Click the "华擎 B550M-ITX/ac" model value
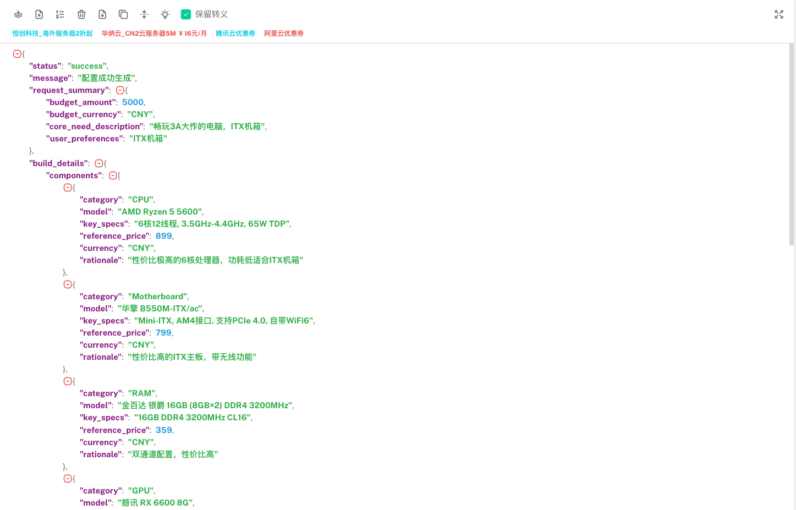The width and height of the screenshot is (796, 510). coord(160,309)
